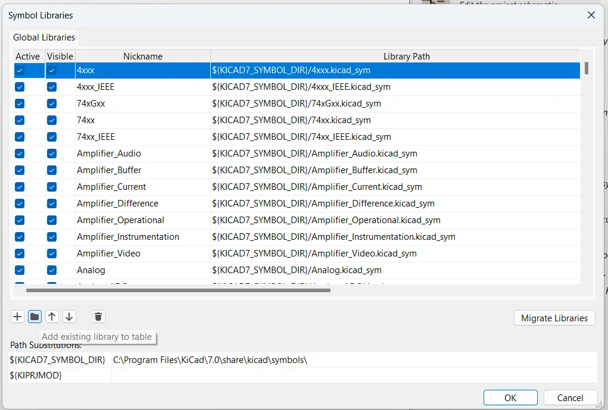Confirm the dialog with OK
Screen dimensions: 608x410
pyautogui.click(x=510, y=398)
